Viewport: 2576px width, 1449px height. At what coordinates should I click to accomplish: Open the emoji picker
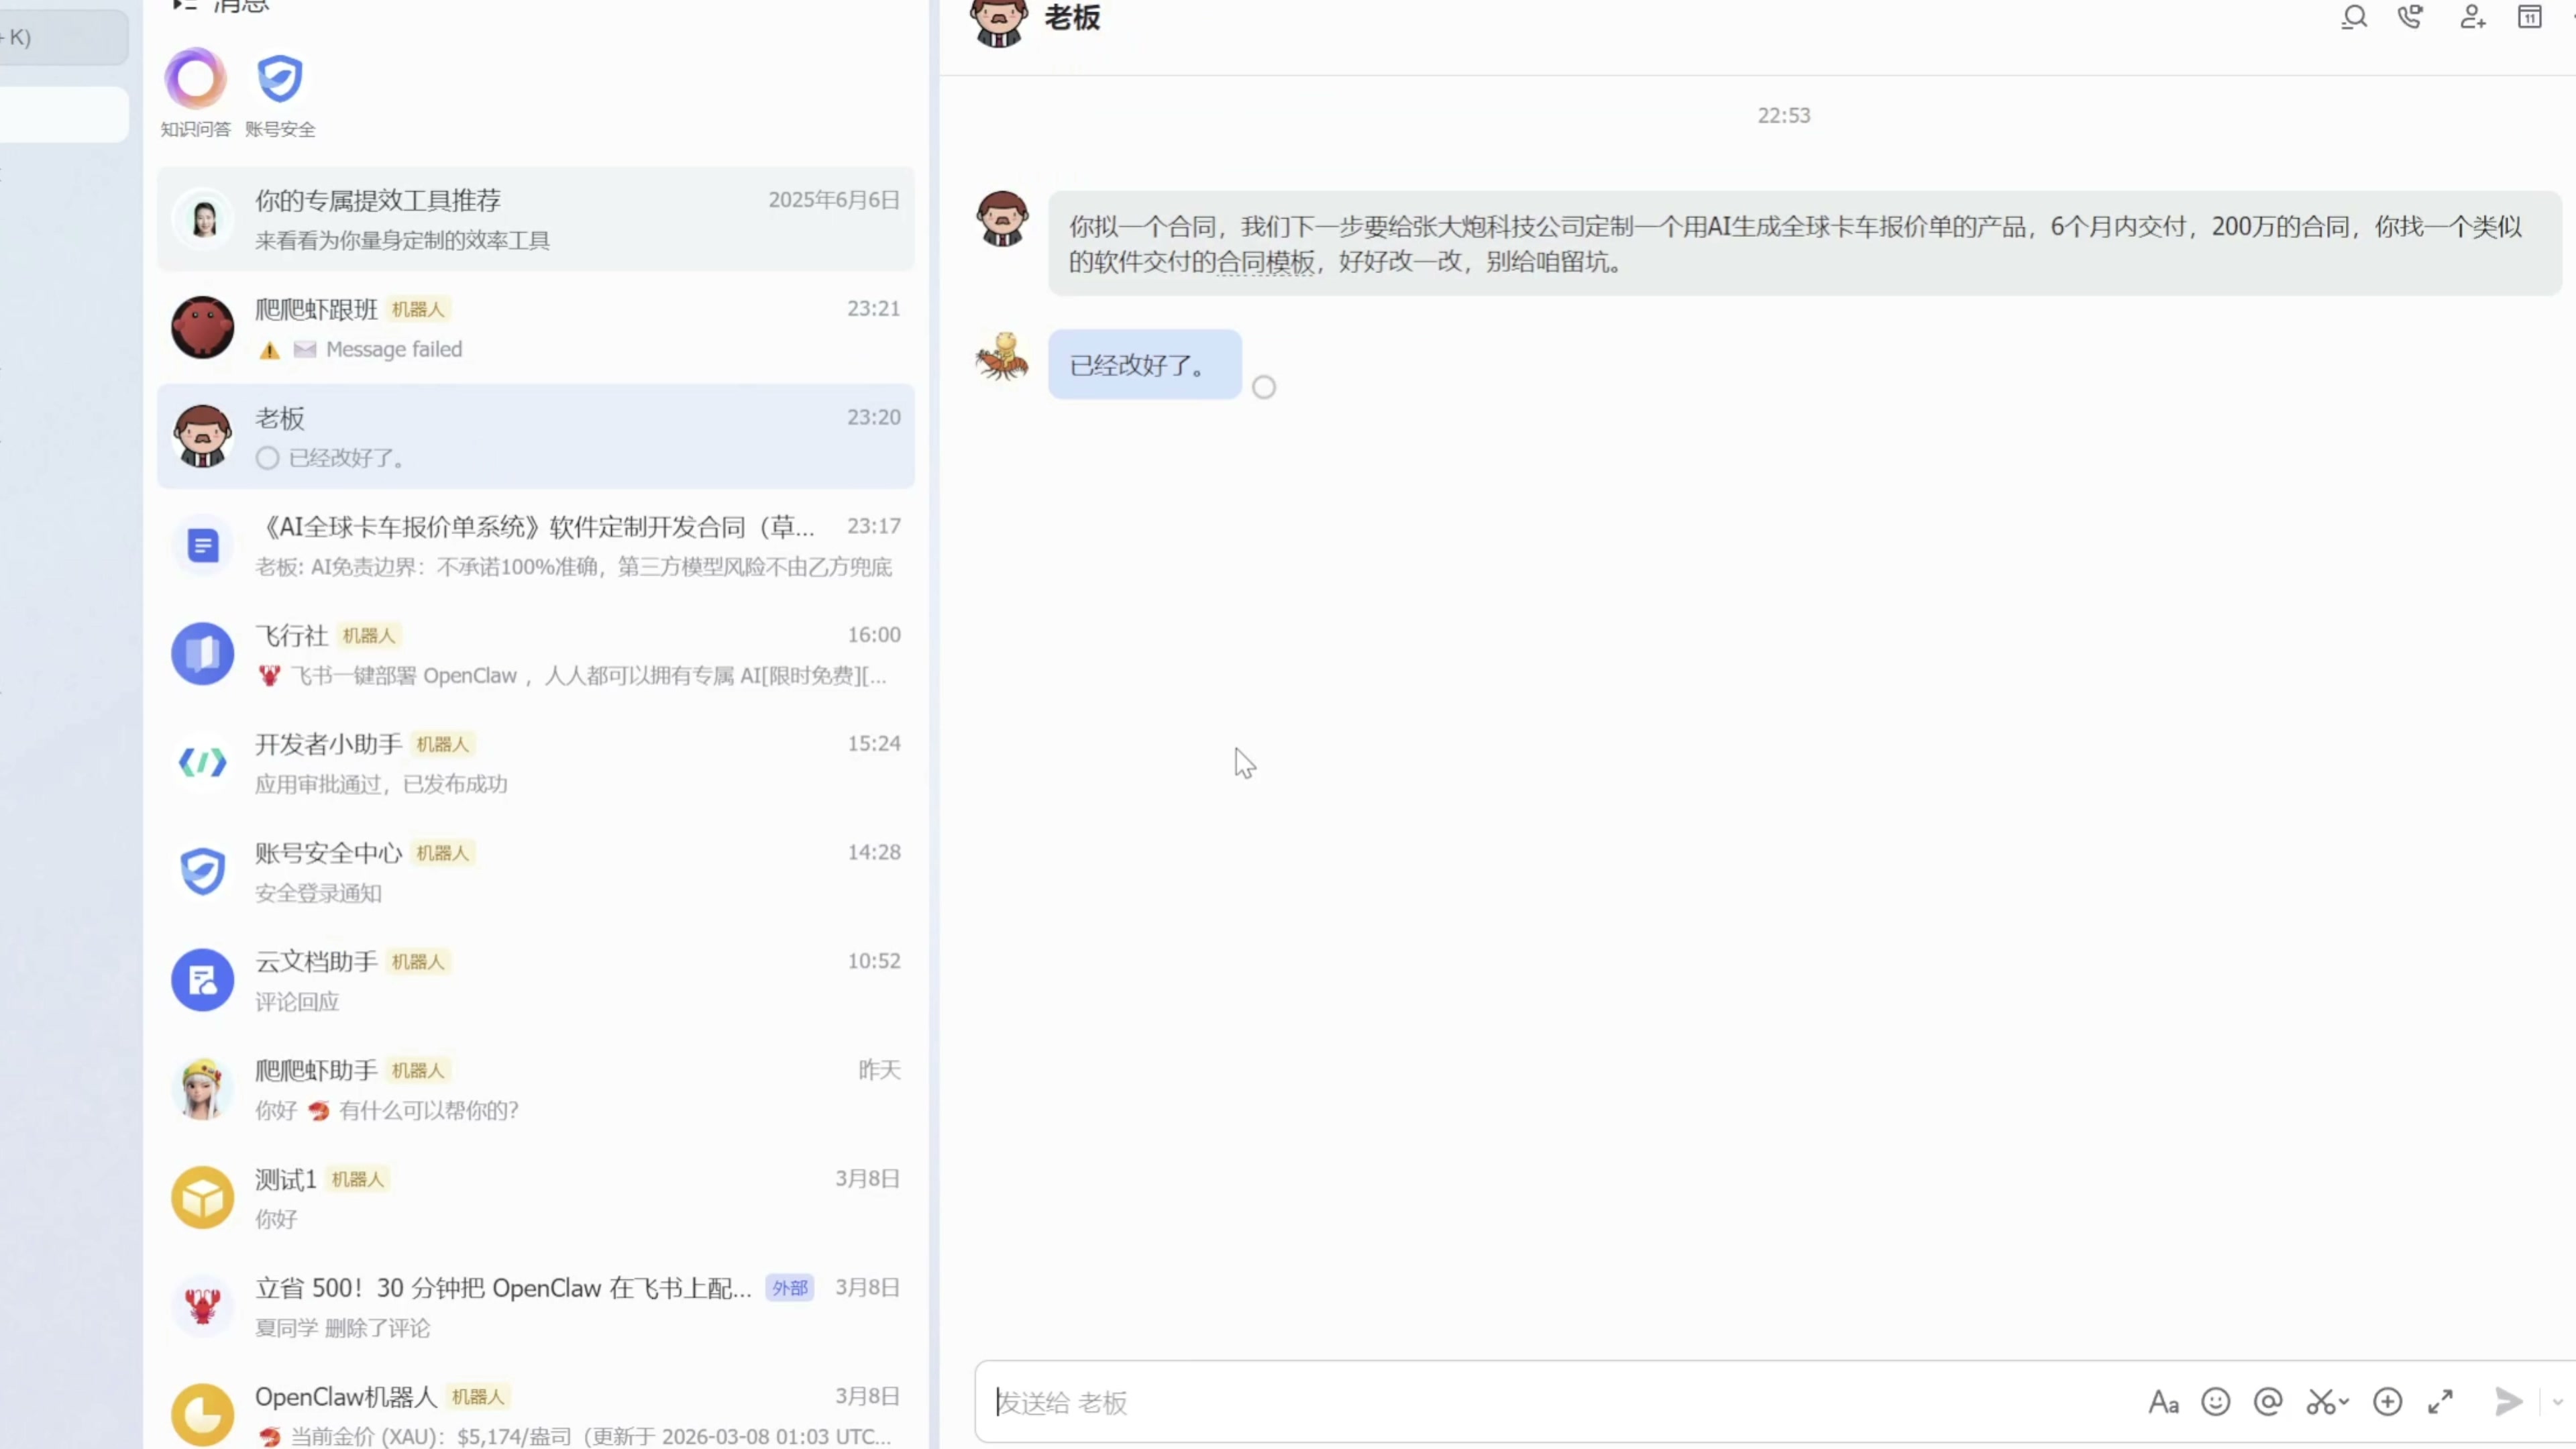(2215, 1402)
